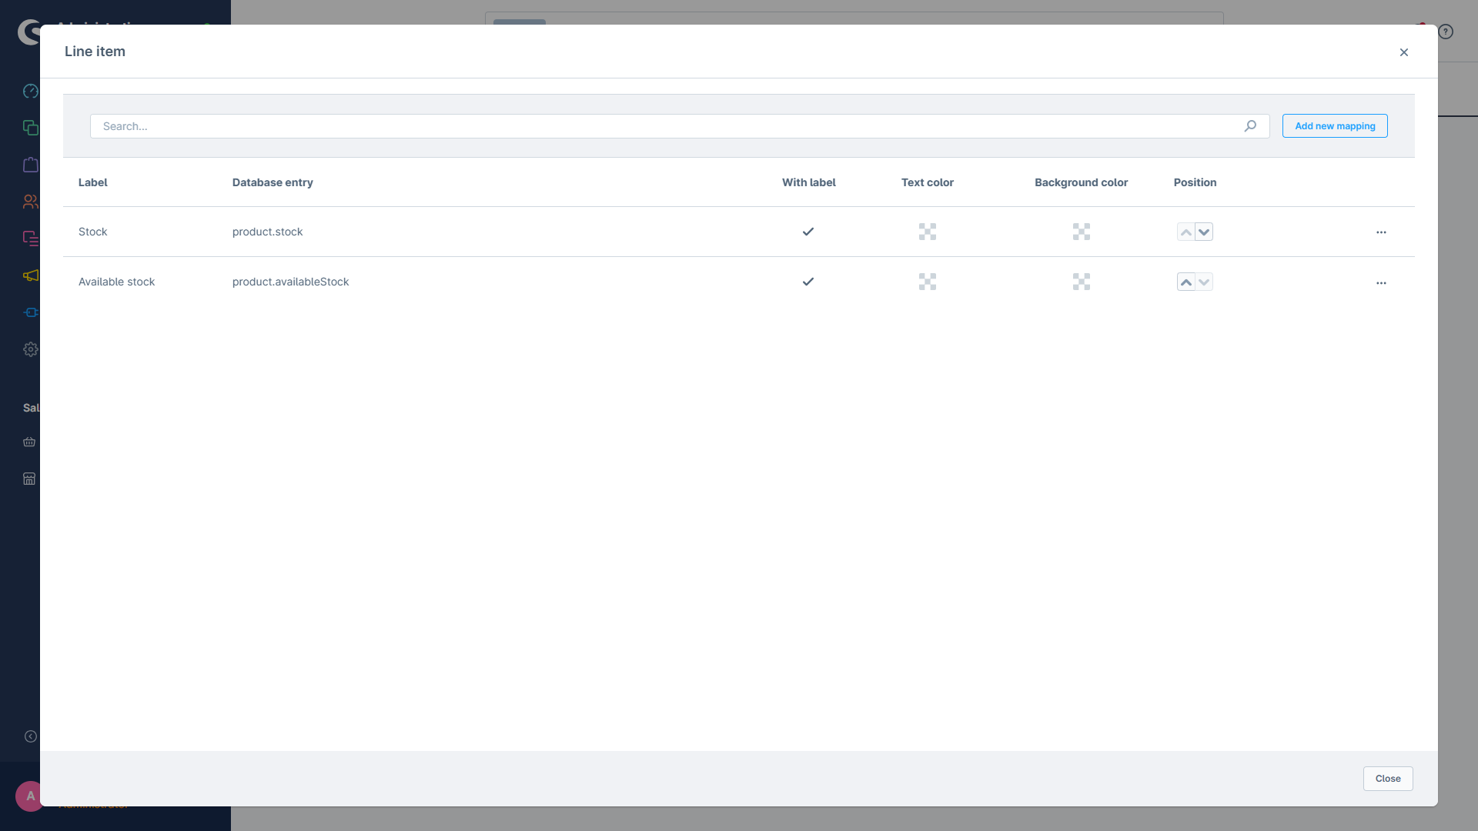Open the Headless basket sales channel icon
The height and width of the screenshot is (831, 1478).
click(29, 442)
